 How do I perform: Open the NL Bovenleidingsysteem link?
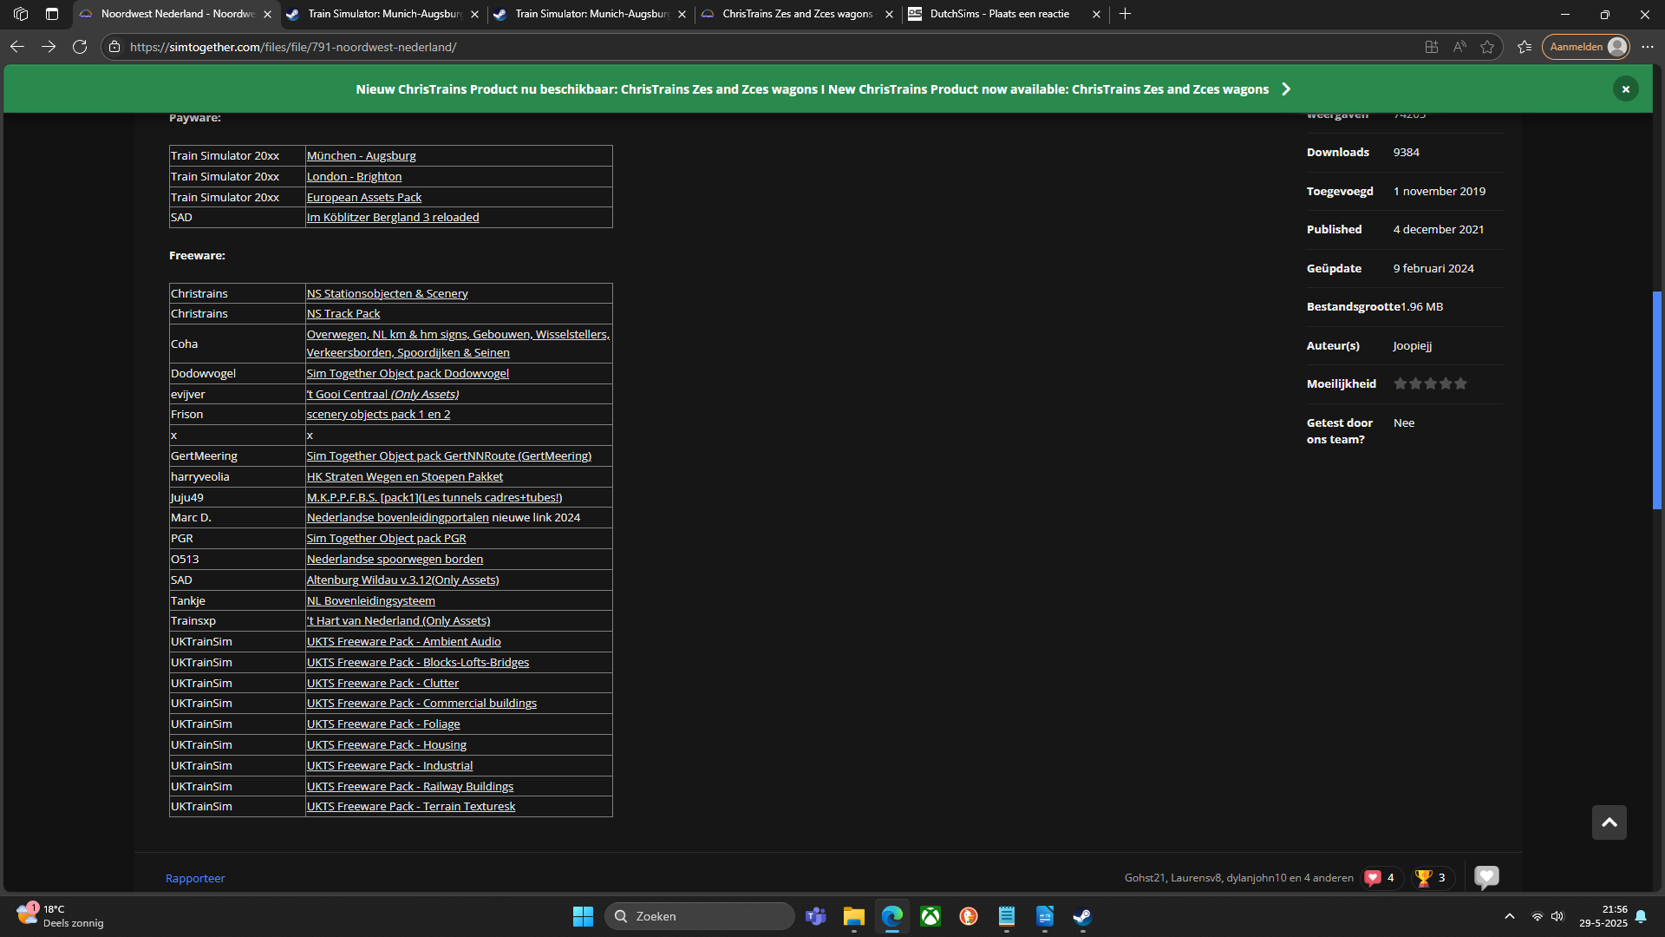(371, 601)
